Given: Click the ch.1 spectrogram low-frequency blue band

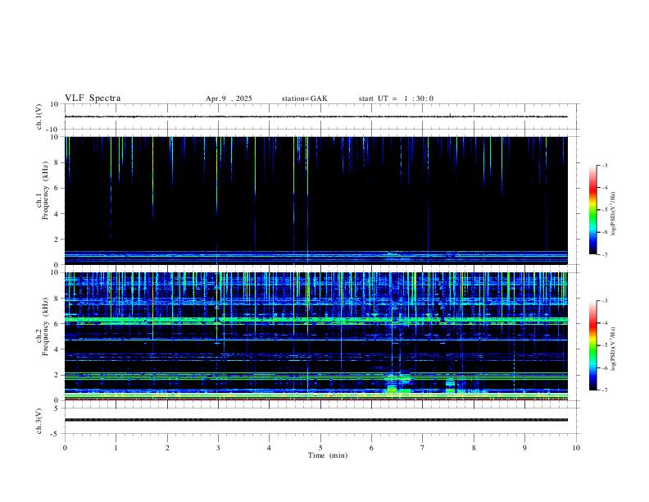Looking at the screenshot, I should (315, 258).
